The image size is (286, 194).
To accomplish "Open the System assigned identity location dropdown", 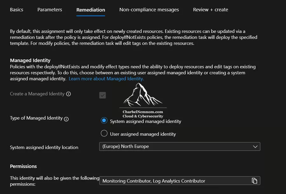I will (x=180, y=147).
